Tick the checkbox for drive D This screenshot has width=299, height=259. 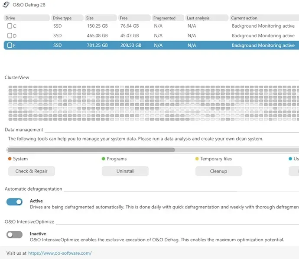(10, 35)
